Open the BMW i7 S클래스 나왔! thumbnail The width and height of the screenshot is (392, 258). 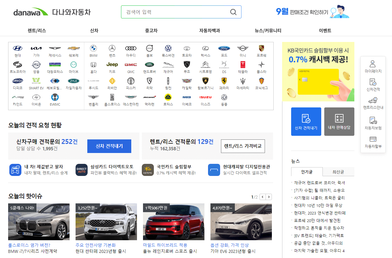39,222
